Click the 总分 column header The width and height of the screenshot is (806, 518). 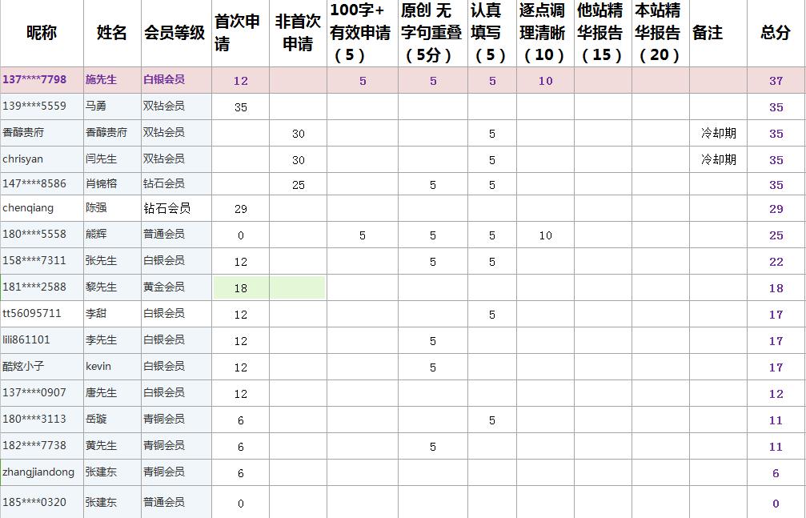776,33
